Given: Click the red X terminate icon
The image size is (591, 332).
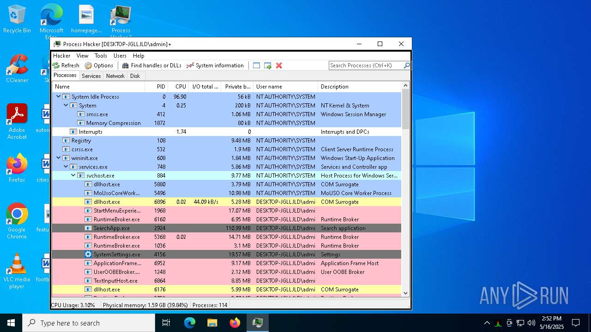Looking at the screenshot, I should (279, 65).
